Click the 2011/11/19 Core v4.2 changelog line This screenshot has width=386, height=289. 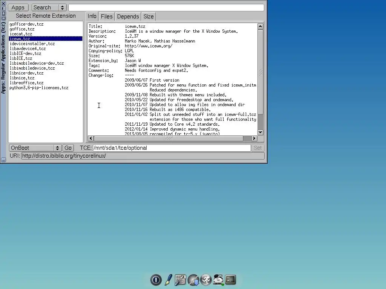click(x=172, y=124)
